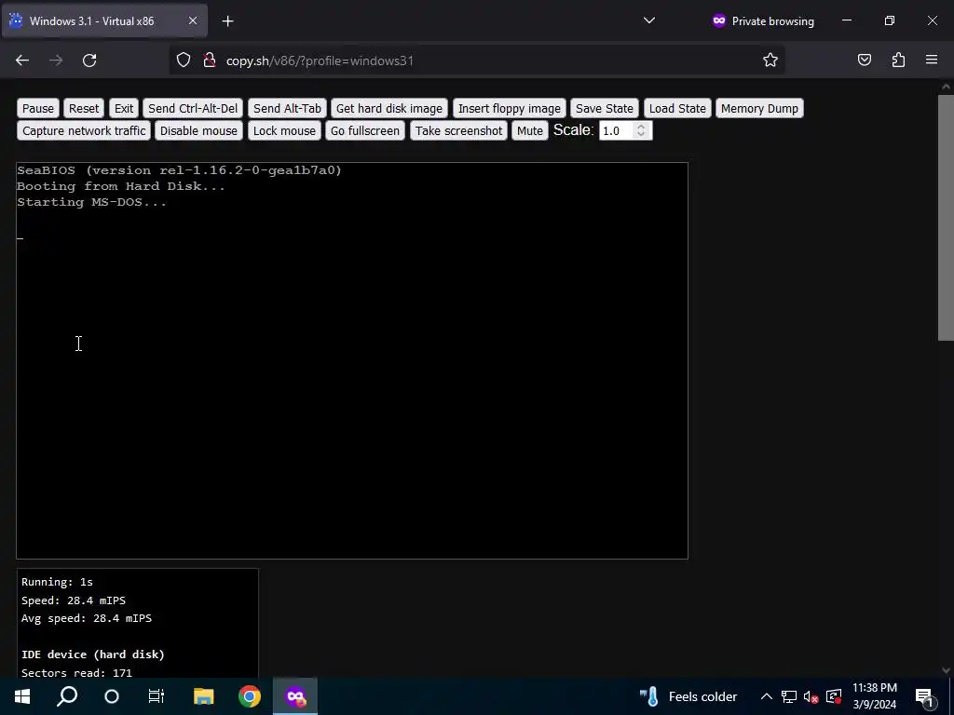Click Insert floppy image button
Screen dimensions: 954x715
click(x=510, y=108)
